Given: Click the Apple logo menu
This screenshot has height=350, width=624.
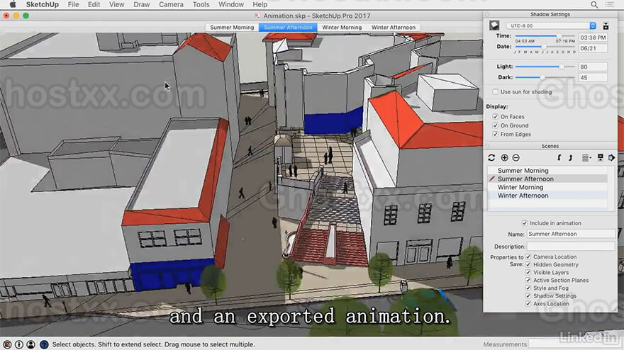Looking at the screenshot, I should (12, 4).
